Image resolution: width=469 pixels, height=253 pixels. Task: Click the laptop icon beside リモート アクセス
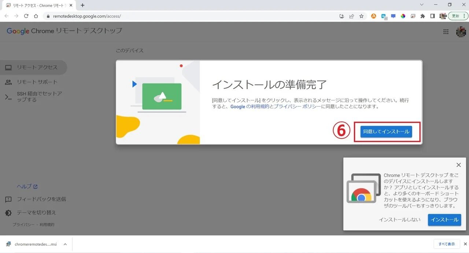point(8,67)
